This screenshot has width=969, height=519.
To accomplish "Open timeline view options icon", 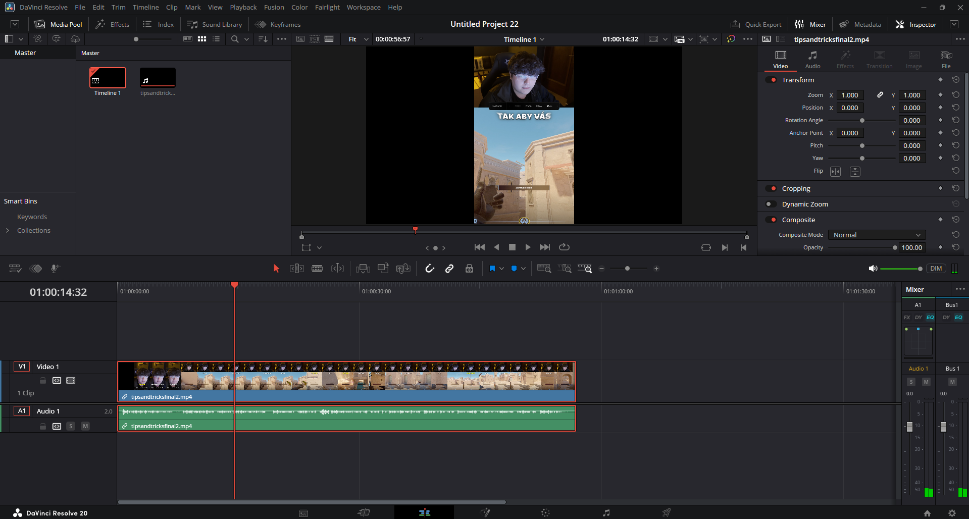I will click(15, 269).
